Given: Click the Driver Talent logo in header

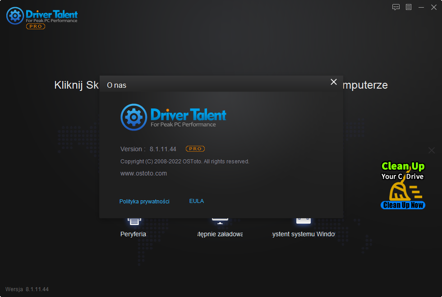Looking at the screenshot, I should click(x=41, y=16).
